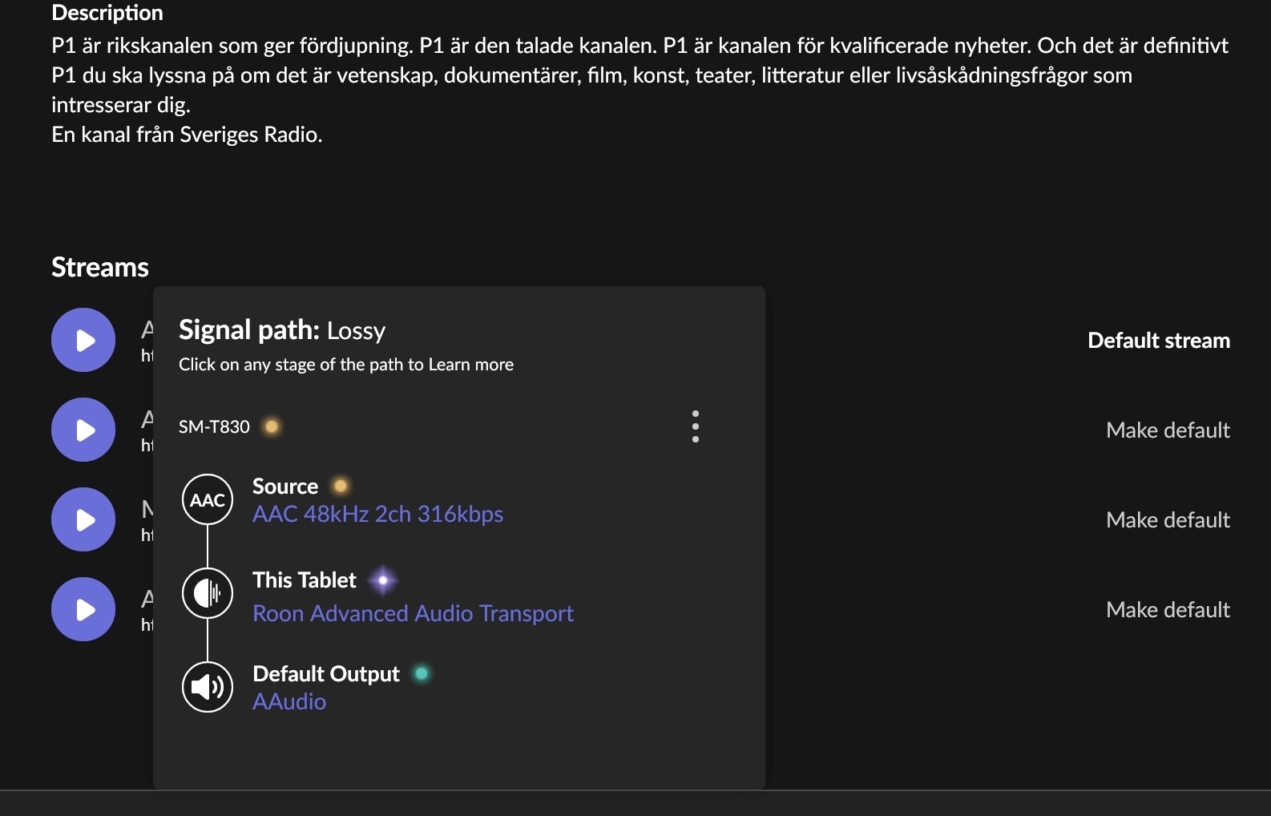Make the second stream the default
Viewport: 1271px width, 816px height.
pyautogui.click(x=1167, y=430)
